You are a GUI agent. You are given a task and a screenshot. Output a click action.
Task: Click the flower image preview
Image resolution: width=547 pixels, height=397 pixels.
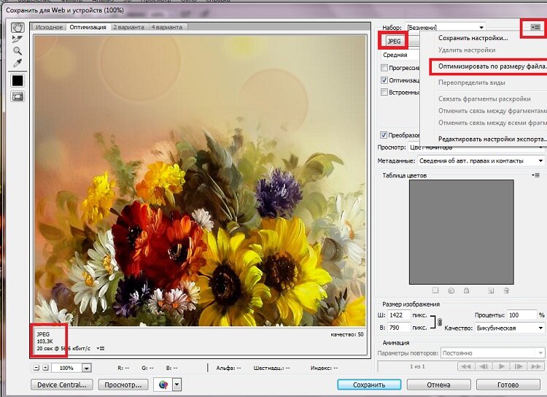pos(200,181)
